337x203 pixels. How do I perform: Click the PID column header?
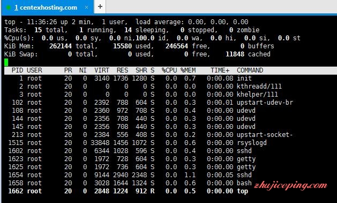17,70
